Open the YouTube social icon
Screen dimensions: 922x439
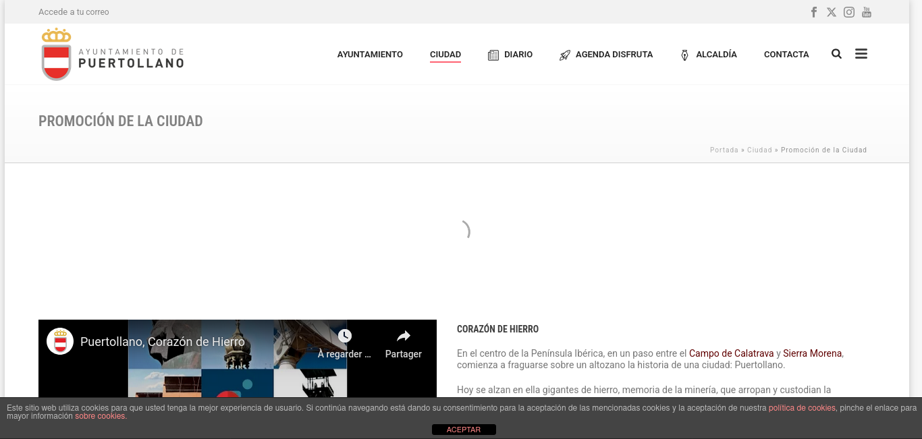pos(867,12)
